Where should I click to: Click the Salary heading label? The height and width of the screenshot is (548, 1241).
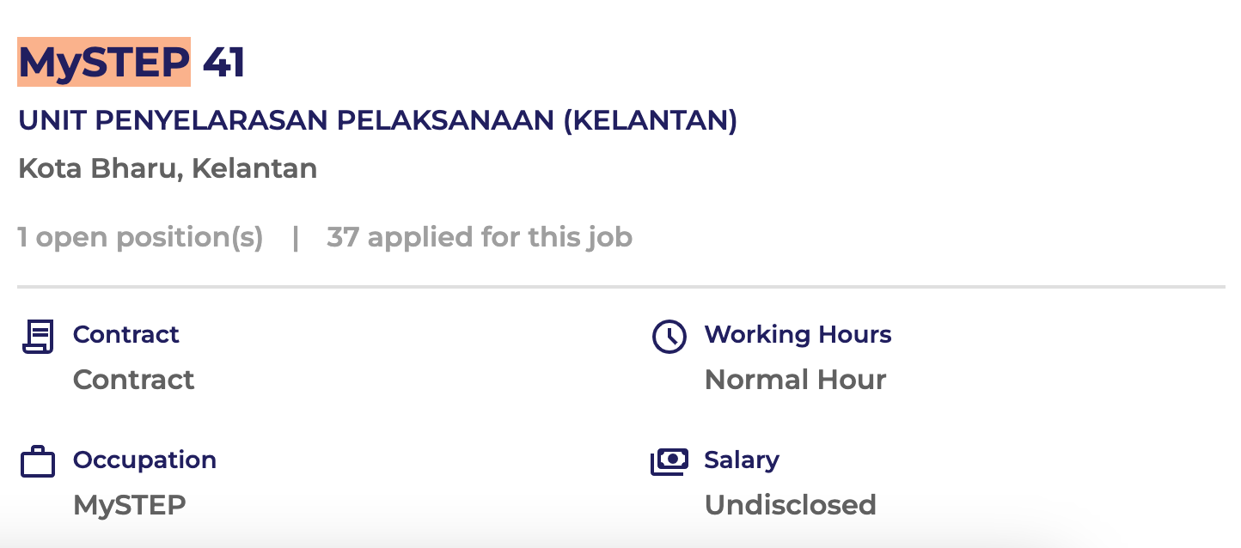coord(741,460)
